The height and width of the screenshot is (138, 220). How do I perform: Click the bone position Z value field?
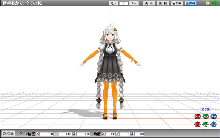84,134
